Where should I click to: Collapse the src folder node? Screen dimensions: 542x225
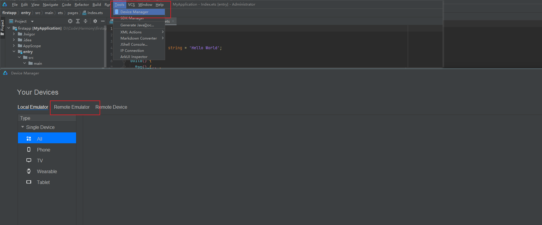(x=19, y=57)
